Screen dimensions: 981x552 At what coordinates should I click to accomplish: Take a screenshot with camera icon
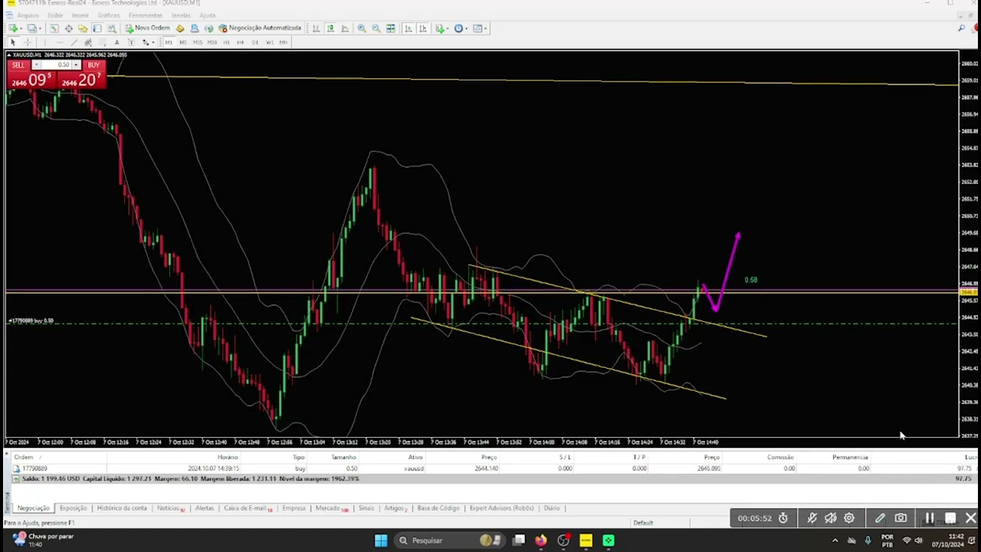click(x=901, y=518)
